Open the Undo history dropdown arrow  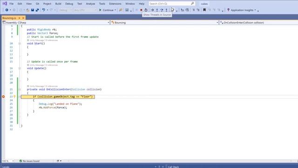[47, 10]
